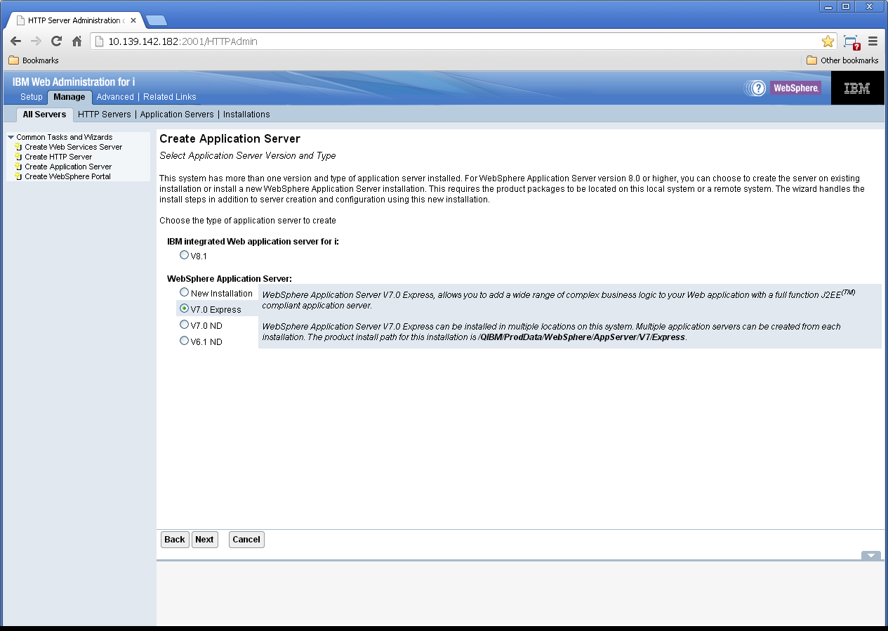
Task: Open the Advanced tab
Action: [x=115, y=97]
